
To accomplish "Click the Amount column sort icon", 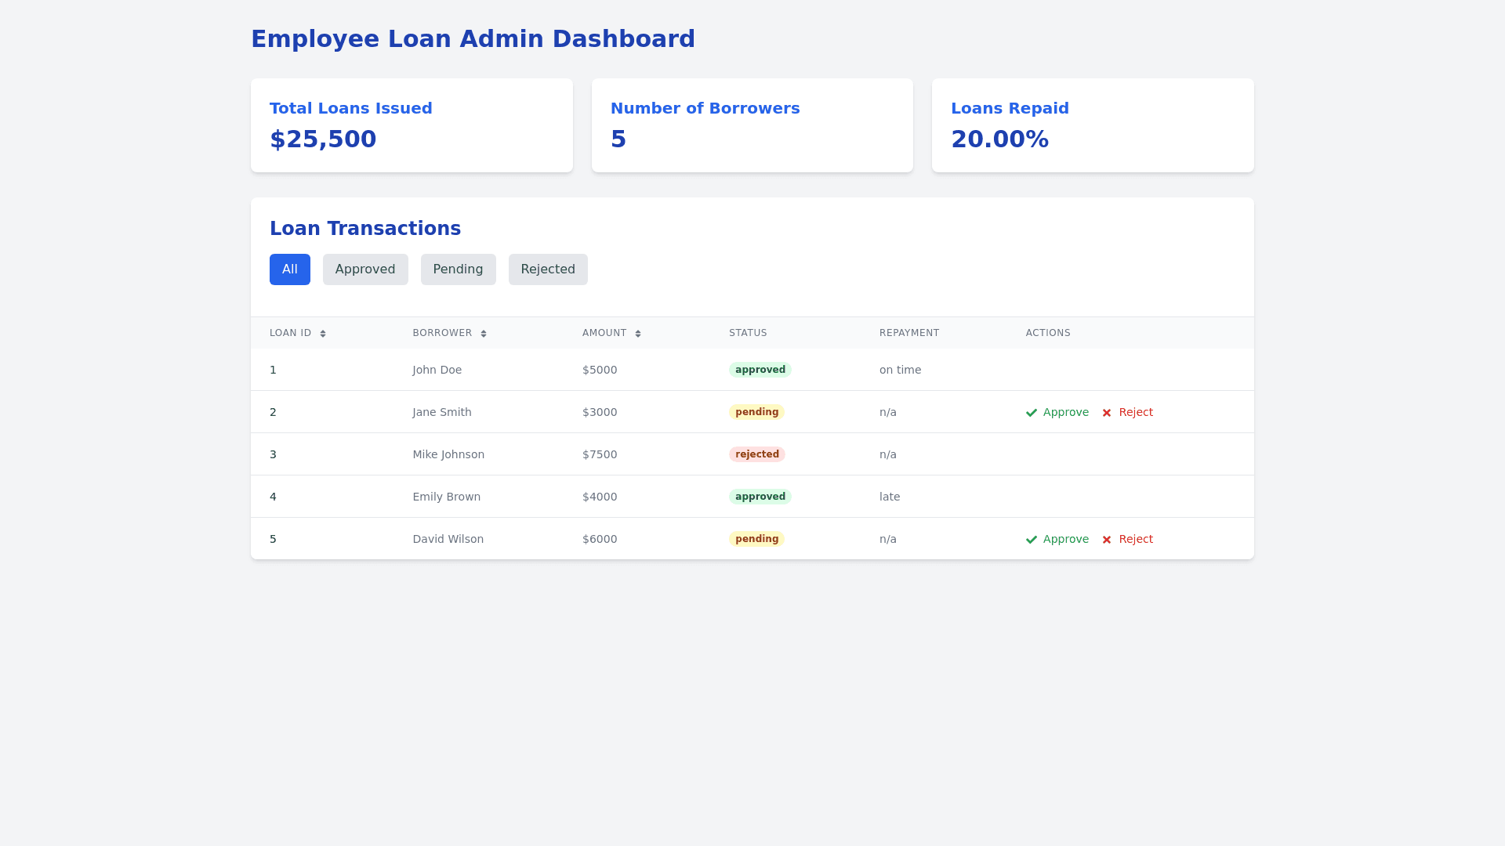I will (x=638, y=334).
